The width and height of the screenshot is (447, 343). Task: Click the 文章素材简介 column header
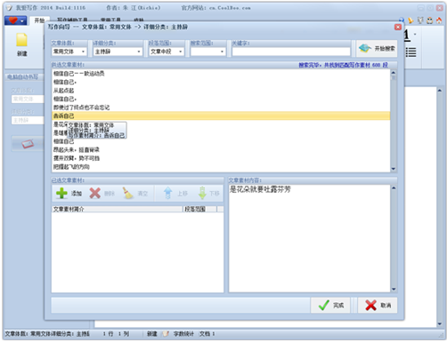[x=118, y=209]
